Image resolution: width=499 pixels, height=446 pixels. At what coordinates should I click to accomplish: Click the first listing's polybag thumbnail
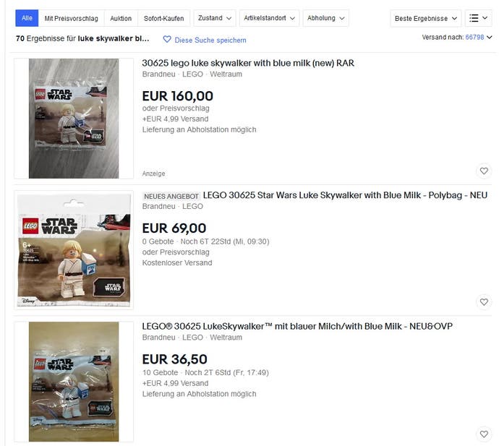[x=74, y=119]
